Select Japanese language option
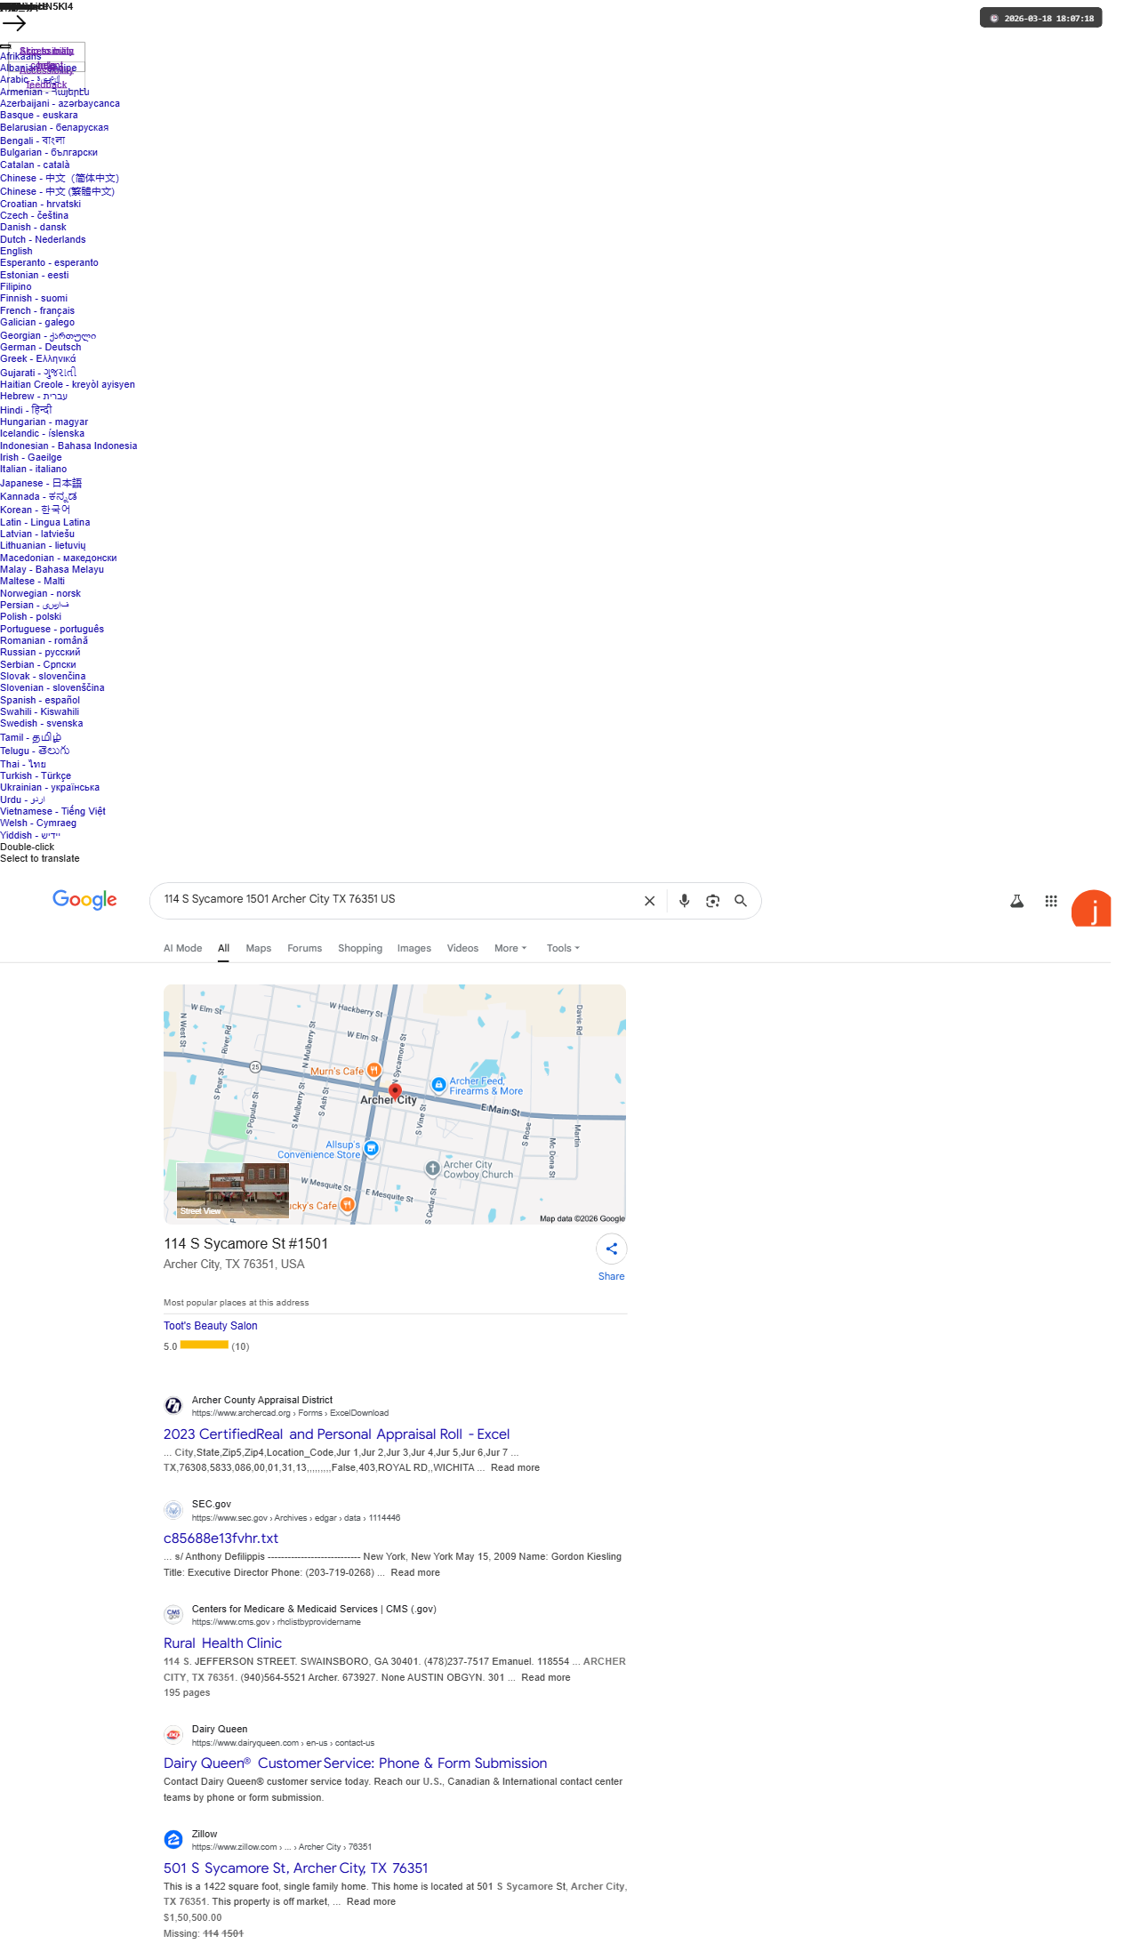Viewport: 1124px width, 1952px height. 41,483
